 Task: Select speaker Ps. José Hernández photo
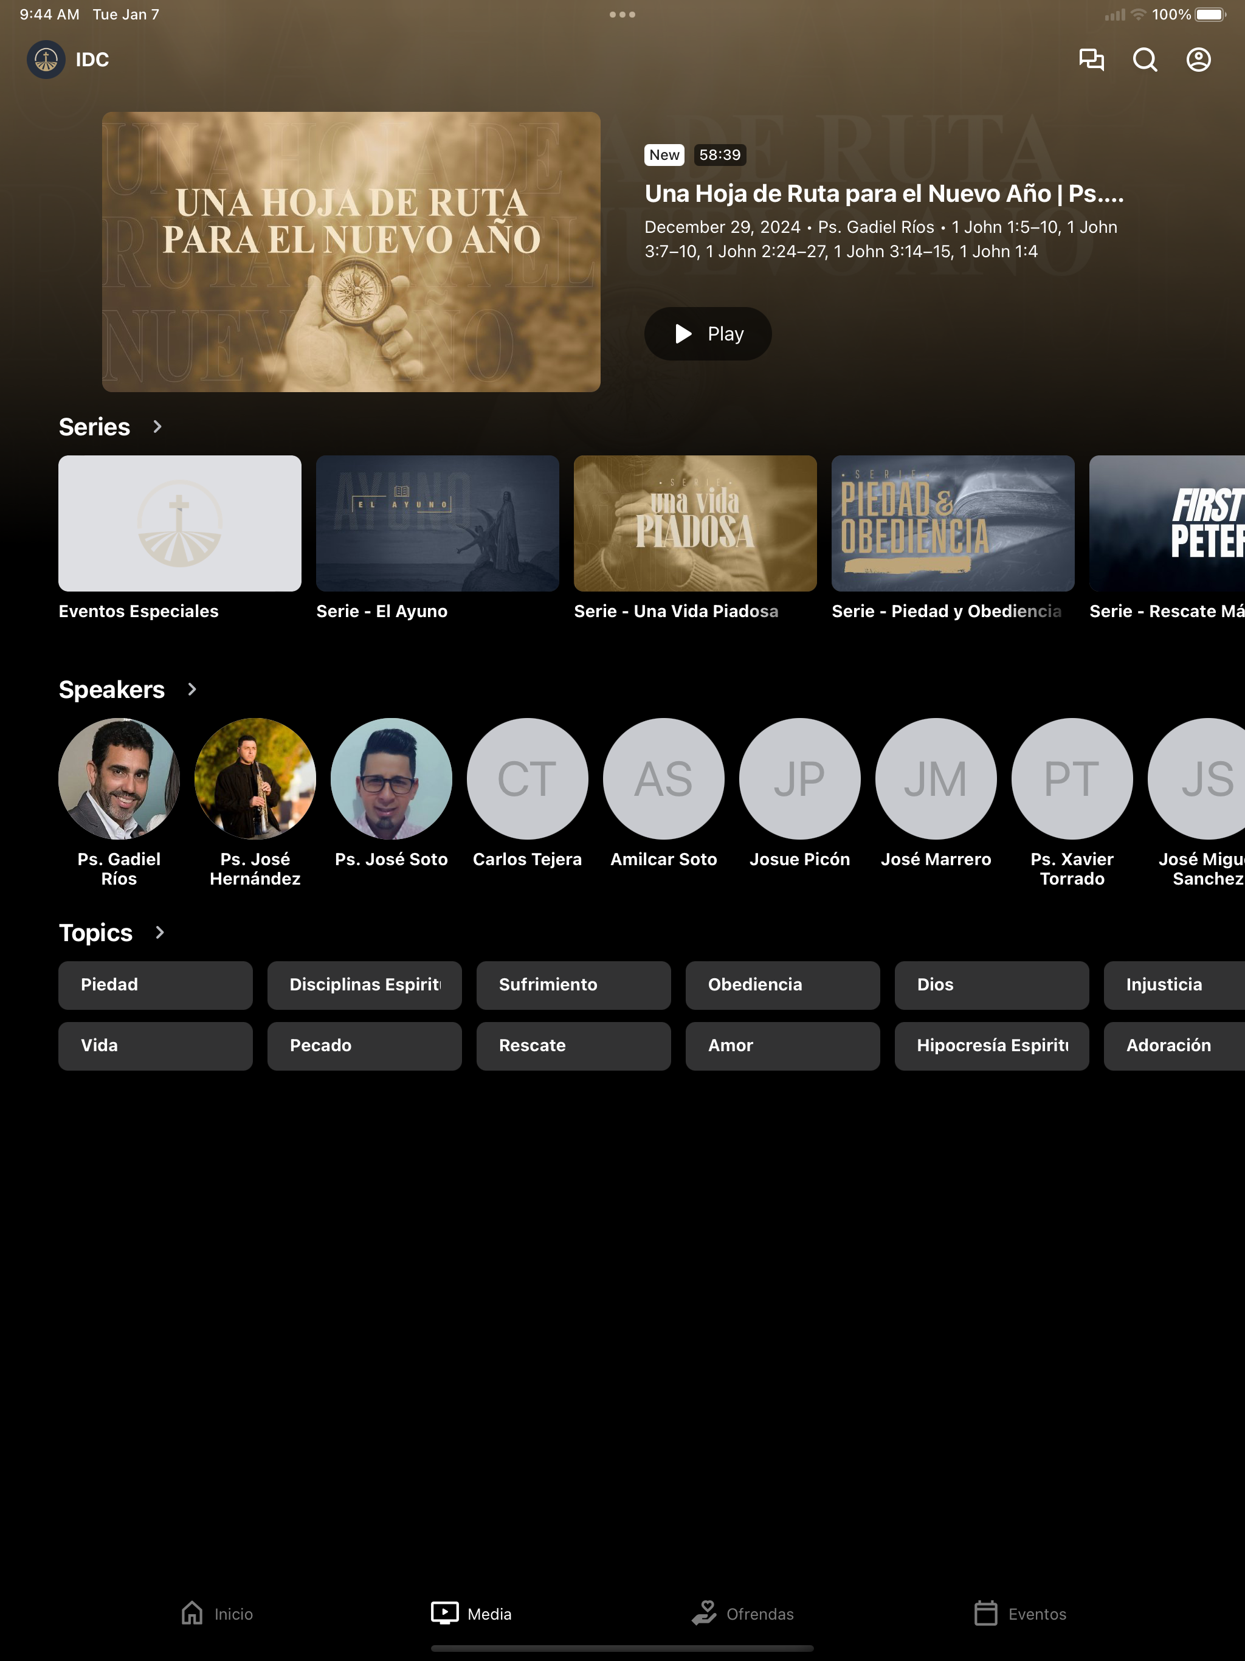pos(255,779)
